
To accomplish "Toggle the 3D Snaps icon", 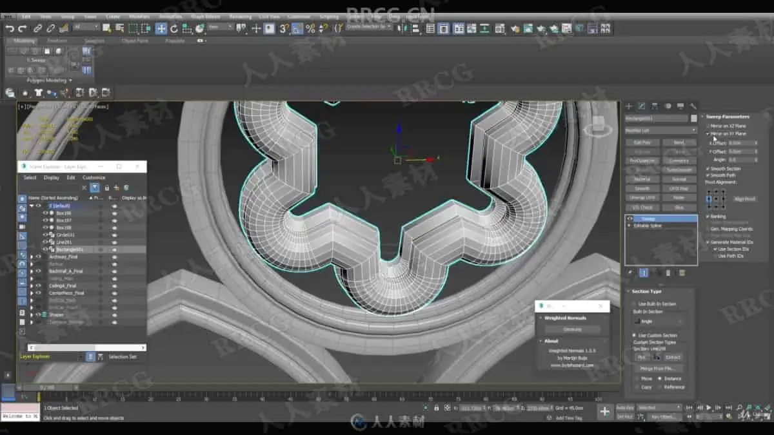I will coord(284,28).
